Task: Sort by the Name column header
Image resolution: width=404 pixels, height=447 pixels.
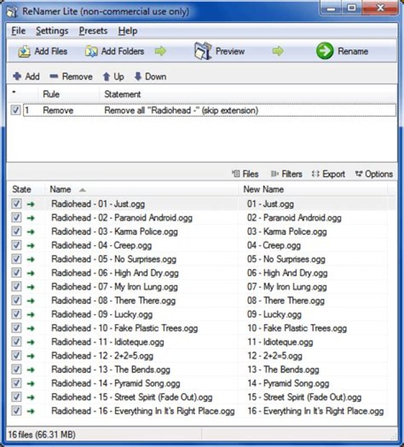Action: tap(141, 190)
